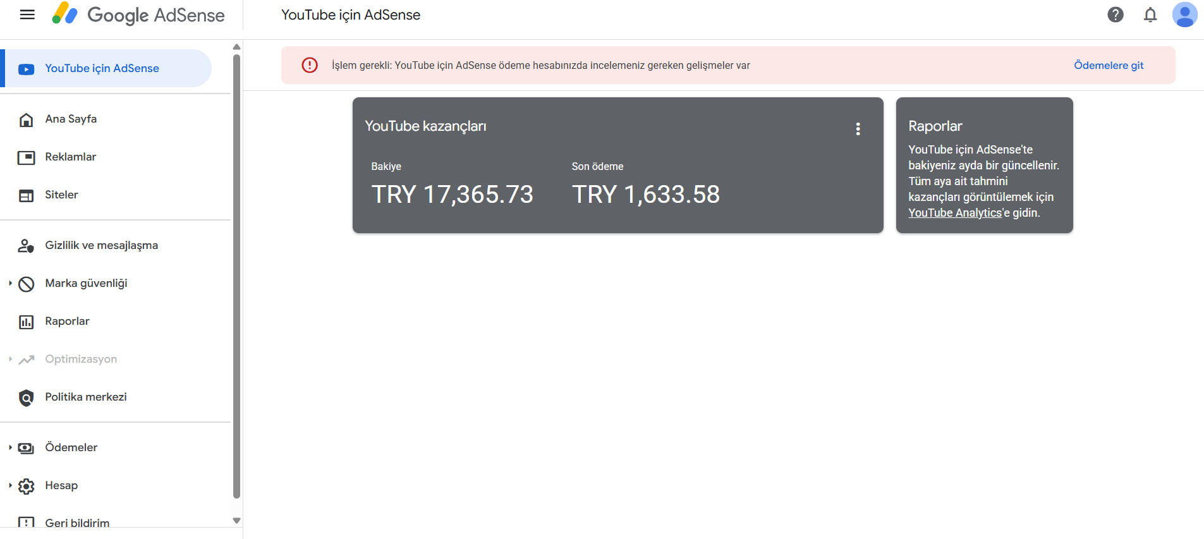Follow the YouTube Analytics link
1204x539 pixels.
955,213
